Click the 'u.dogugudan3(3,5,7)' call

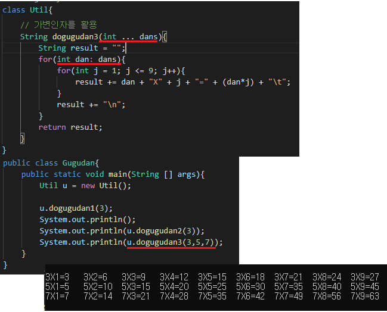[170, 242]
